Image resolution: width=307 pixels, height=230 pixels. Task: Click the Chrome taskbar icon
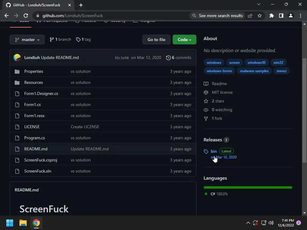coord(36,223)
